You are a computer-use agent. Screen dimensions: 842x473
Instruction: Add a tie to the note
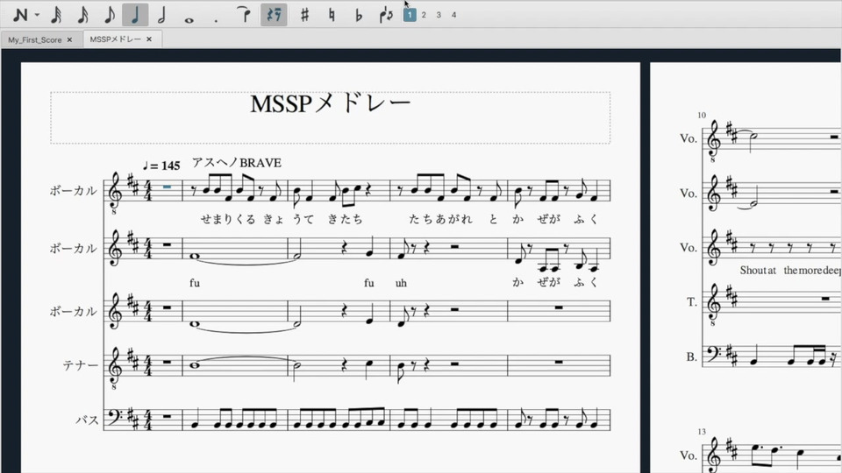244,15
